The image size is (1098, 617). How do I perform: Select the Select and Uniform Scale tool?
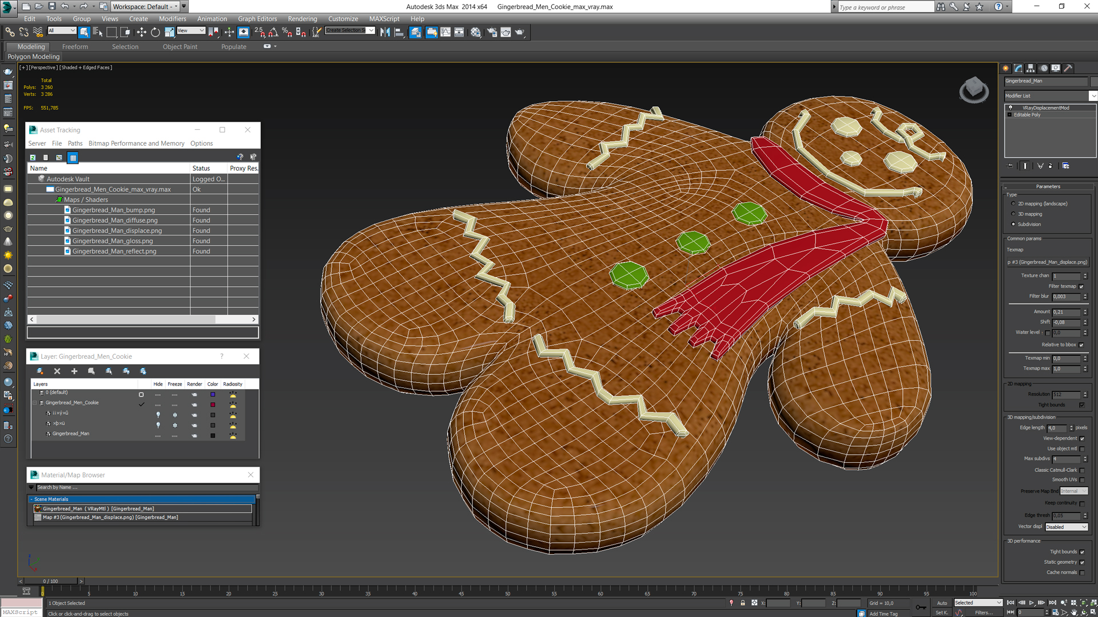coord(169,32)
